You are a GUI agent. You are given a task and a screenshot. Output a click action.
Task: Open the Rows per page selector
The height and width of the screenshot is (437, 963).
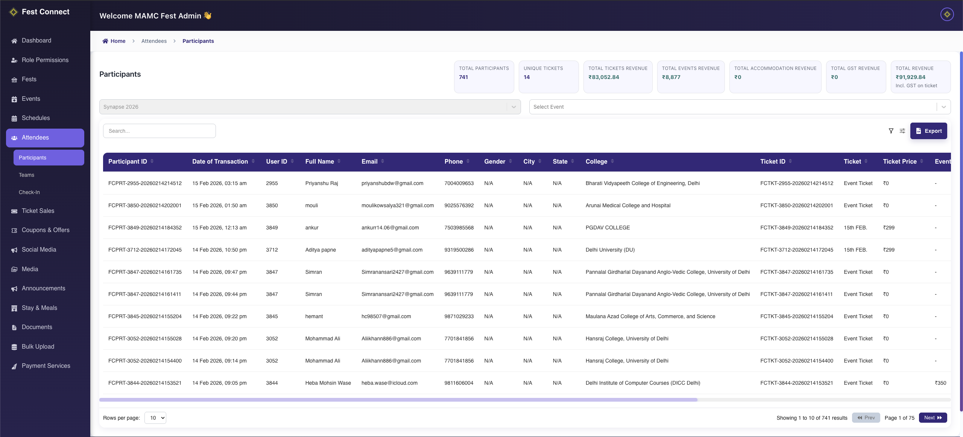[155, 418]
